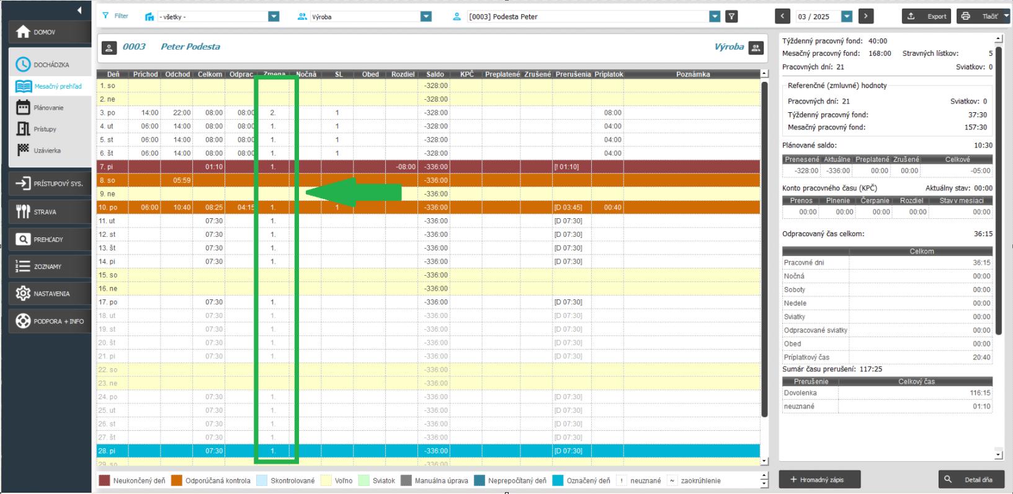Go to the previous month arrow

(782, 17)
